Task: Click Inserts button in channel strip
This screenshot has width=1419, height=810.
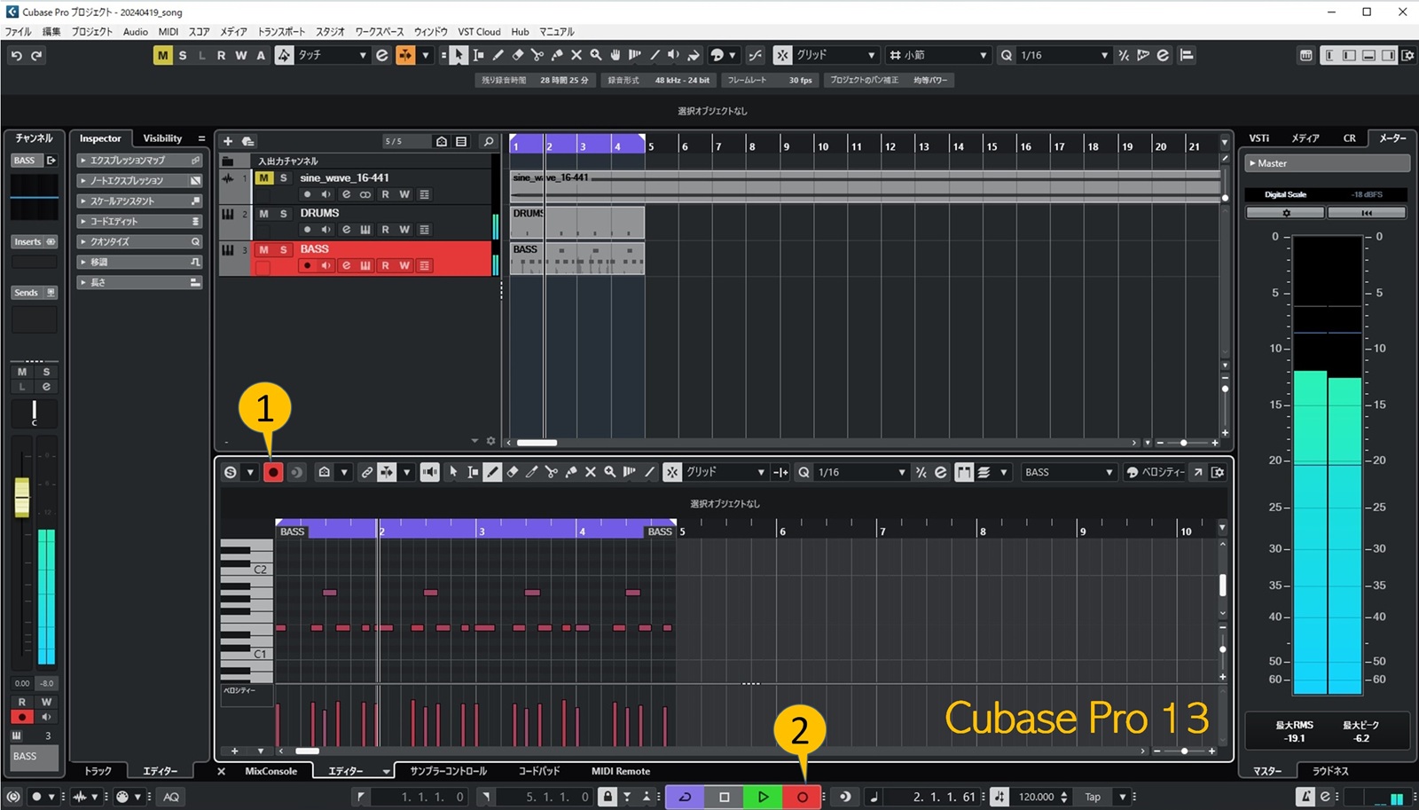Action: 35,241
